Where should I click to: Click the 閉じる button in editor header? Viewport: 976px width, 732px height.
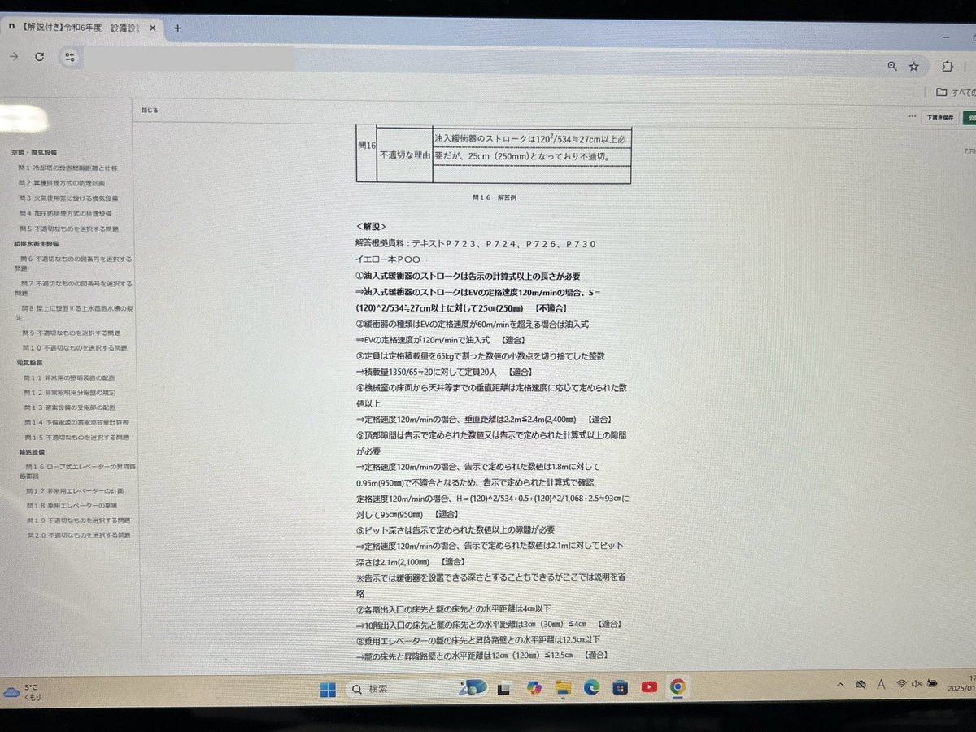coord(150,109)
